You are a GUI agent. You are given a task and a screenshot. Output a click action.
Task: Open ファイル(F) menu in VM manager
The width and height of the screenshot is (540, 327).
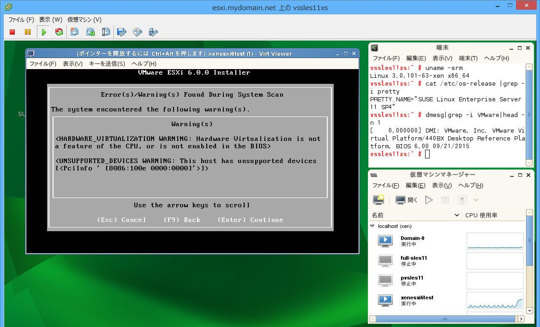point(385,185)
